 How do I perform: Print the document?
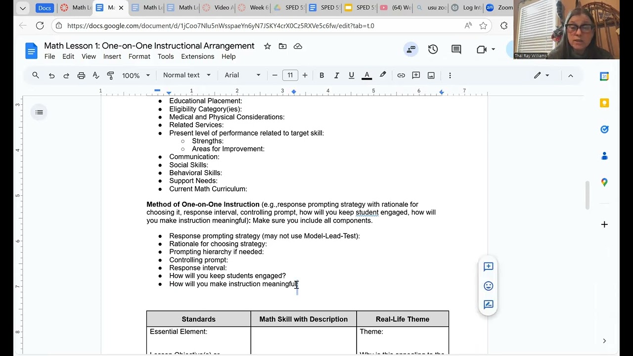(x=81, y=75)
